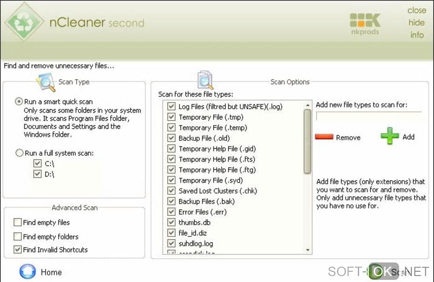Click the Add button label
This screenshot has height=282, width=434.
(408, 137)
